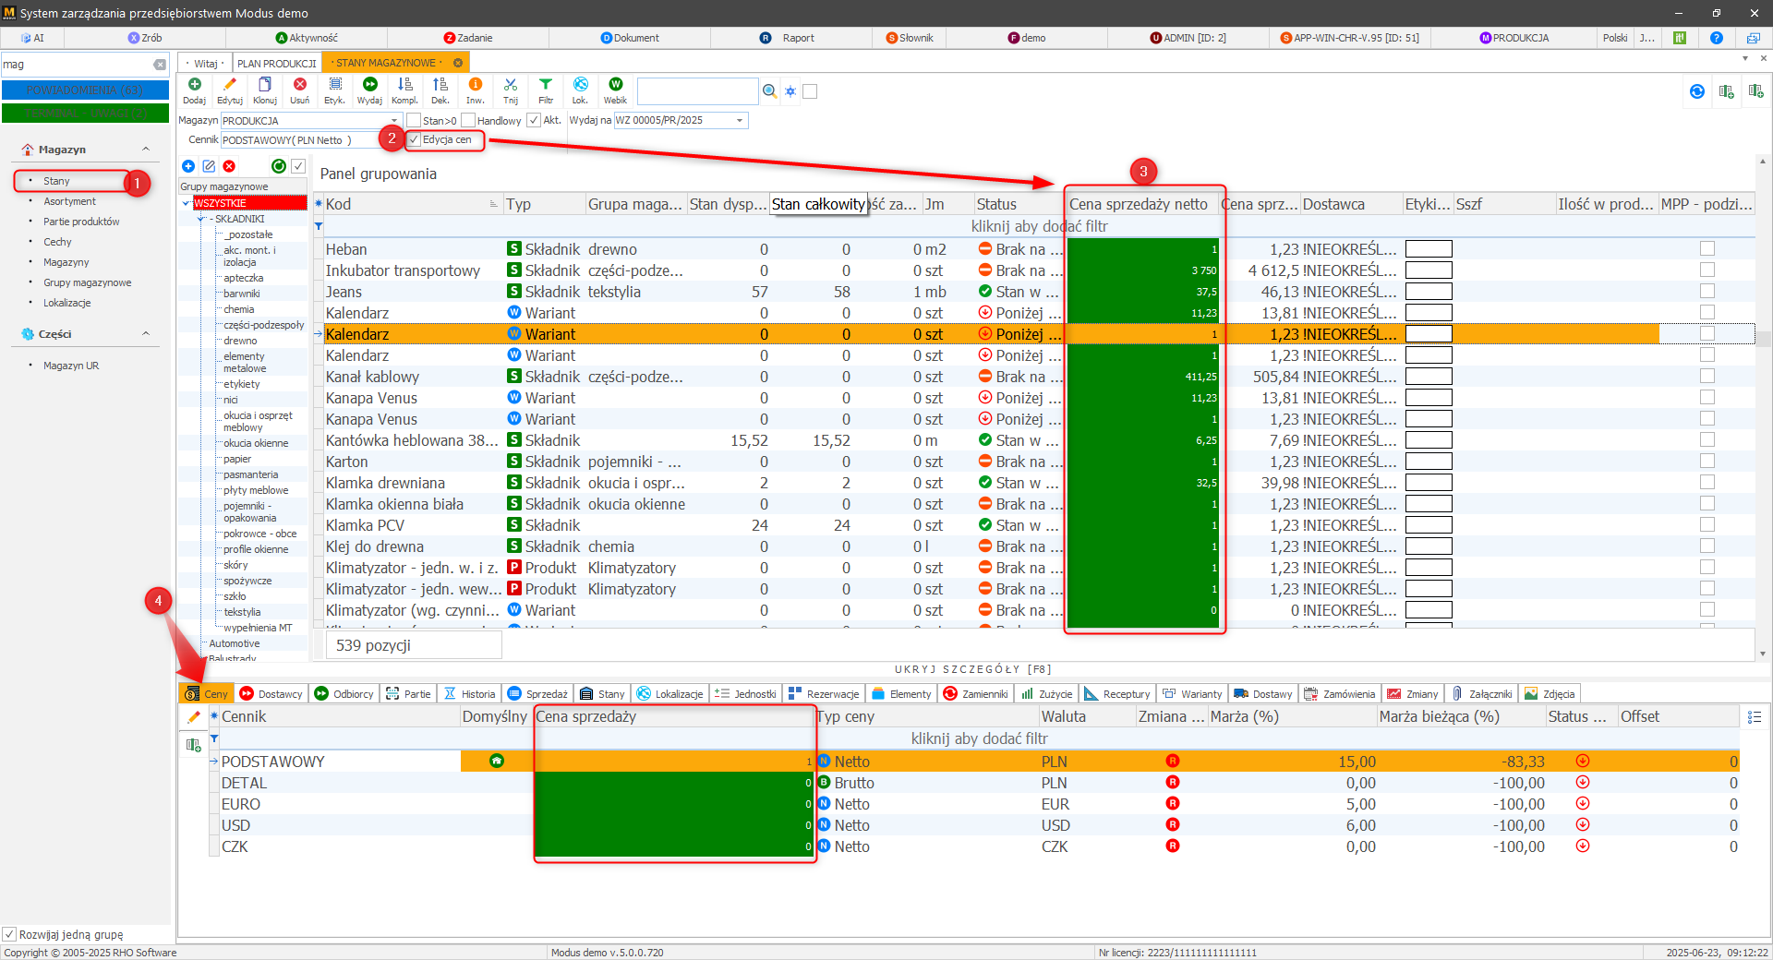This screenshot has width=1773, height=960.
Task: Open Asortyment in the sidebar
Action: (x=69, y=201)
